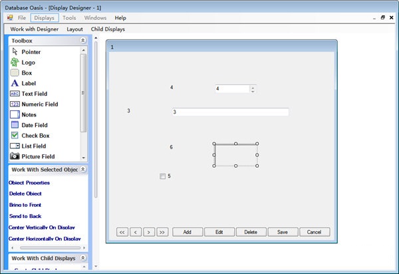The width and height of the screenshot is (399, 274).
Task: Decrement numeric field 4 spinner down arrow
Action: (253, 91)
